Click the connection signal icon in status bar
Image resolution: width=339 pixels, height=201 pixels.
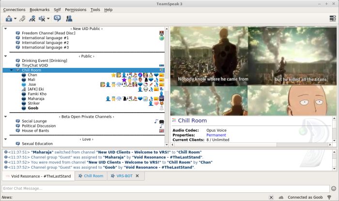point(329,197)
